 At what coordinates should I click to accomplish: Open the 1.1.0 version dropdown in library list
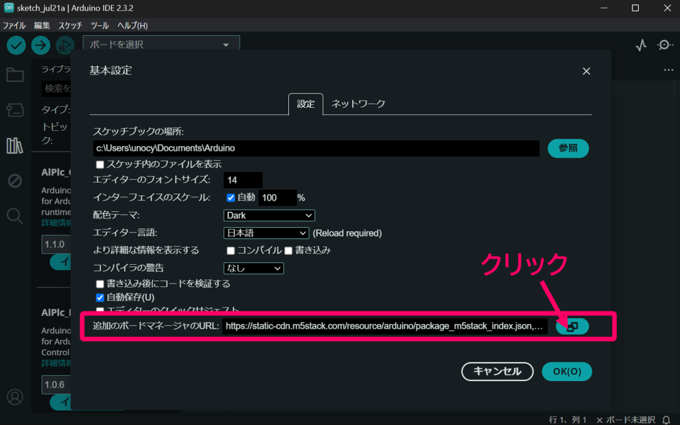coord(56,244)
